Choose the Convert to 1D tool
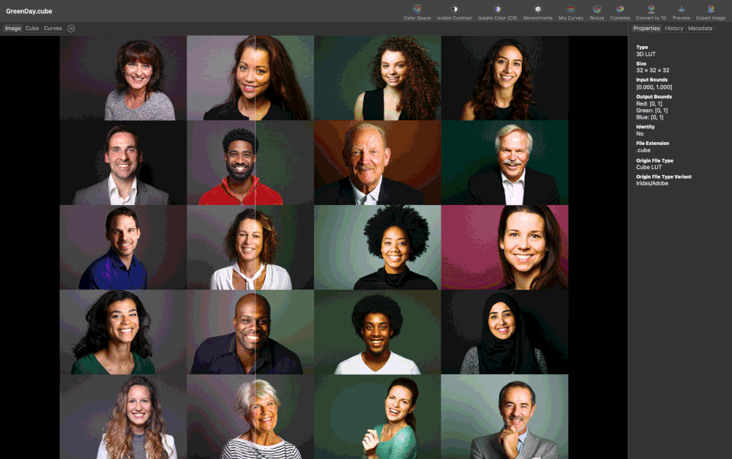732x459 pixels. point(651,12)
